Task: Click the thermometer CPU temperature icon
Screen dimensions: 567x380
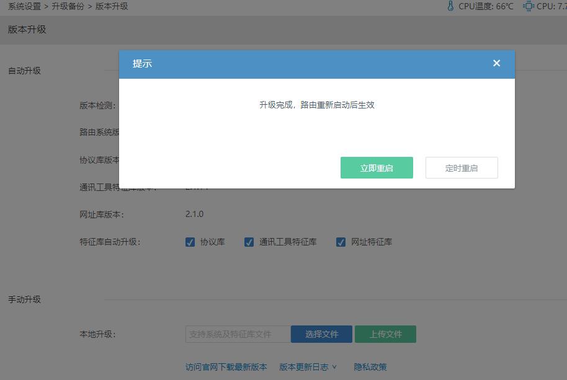Action: pyautogui.click(x=450, y=6)
